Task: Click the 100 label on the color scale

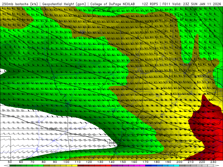Action: coord(66,162)
